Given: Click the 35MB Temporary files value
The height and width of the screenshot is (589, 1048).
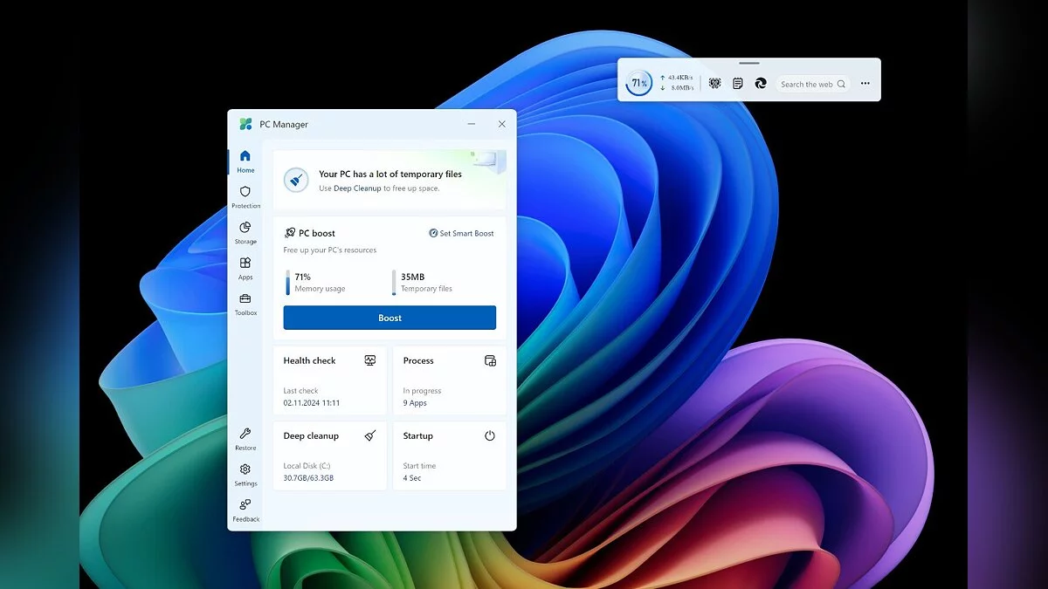Looking at the screenshot, I should tap(413, 277).
